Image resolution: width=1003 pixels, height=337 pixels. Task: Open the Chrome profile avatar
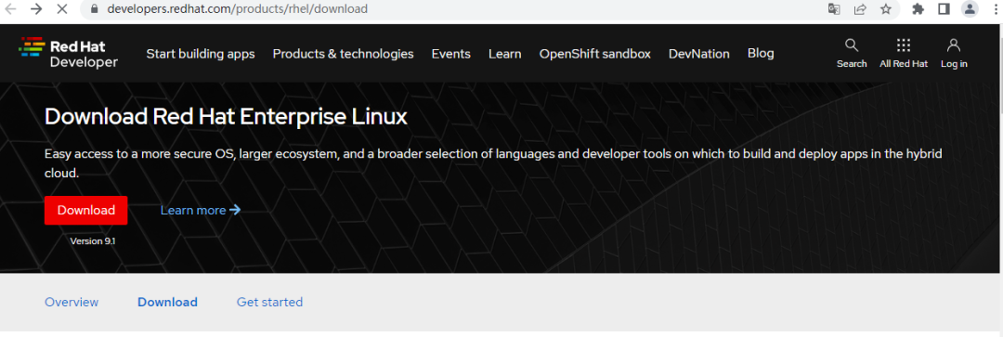(970, 9)
